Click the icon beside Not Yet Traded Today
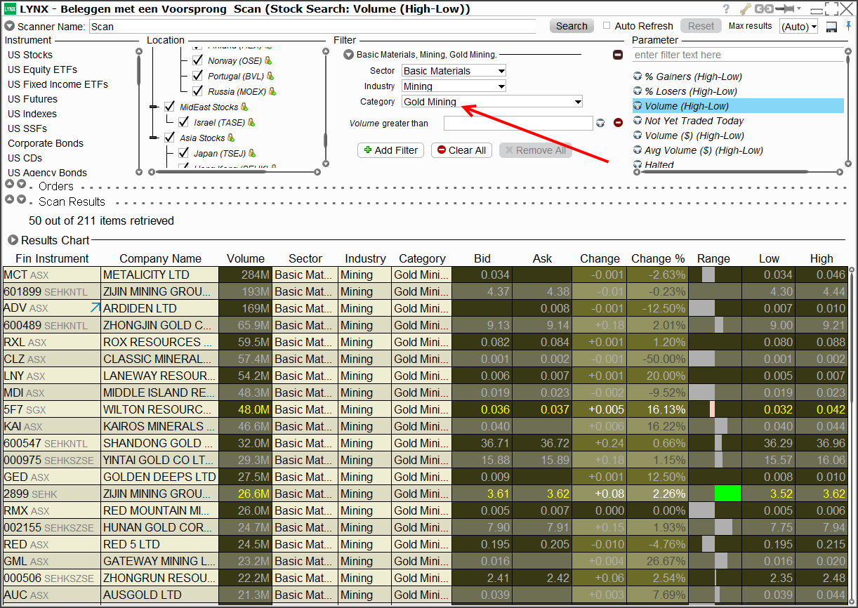858x608 pixels. point(638,121)
